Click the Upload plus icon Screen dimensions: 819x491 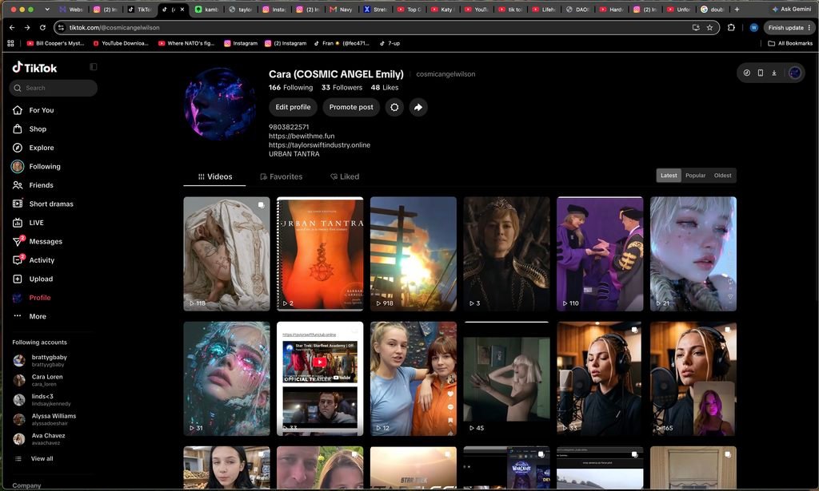click(x=18, y=279)
